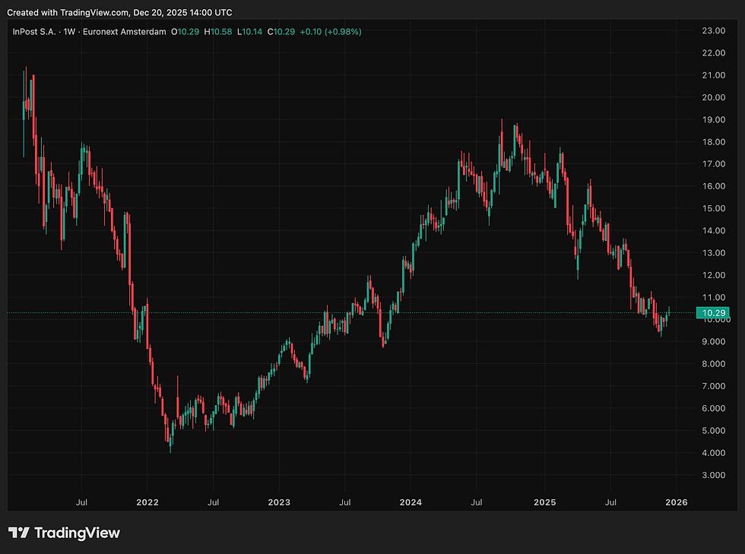Click the Euronext Amsterdam exchange label
Image resolution: width=745 pixels, height=554 pixels.
125,32
